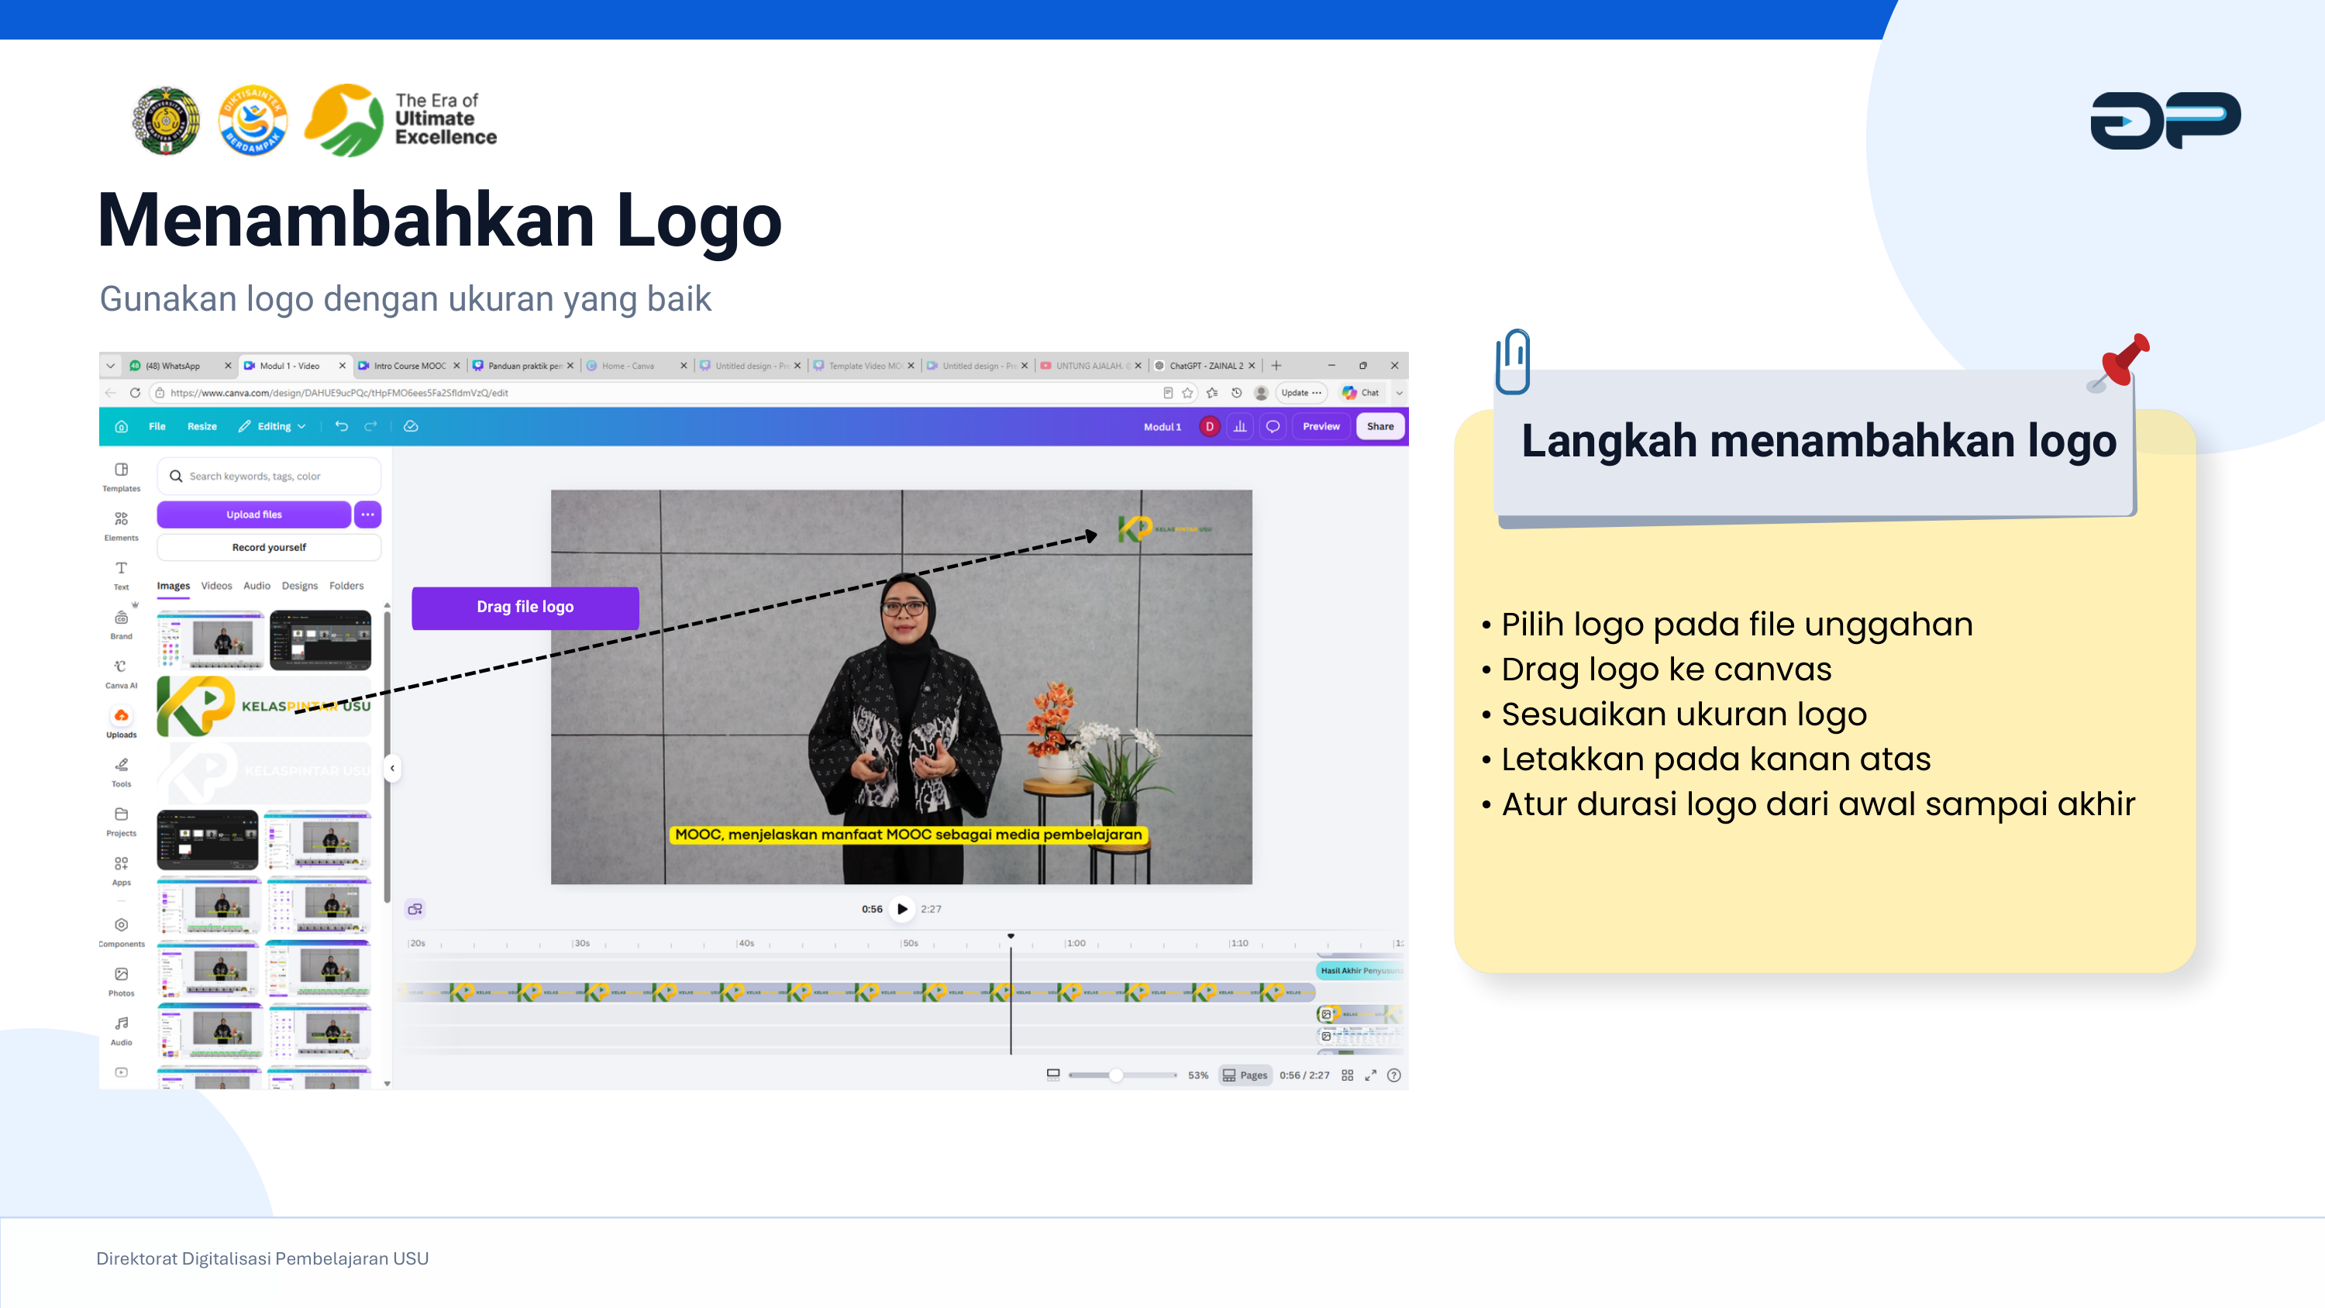2325x1308 pixels.
Task: Click the uploads panel vertical scrollbar
Action: pos(386,756)
